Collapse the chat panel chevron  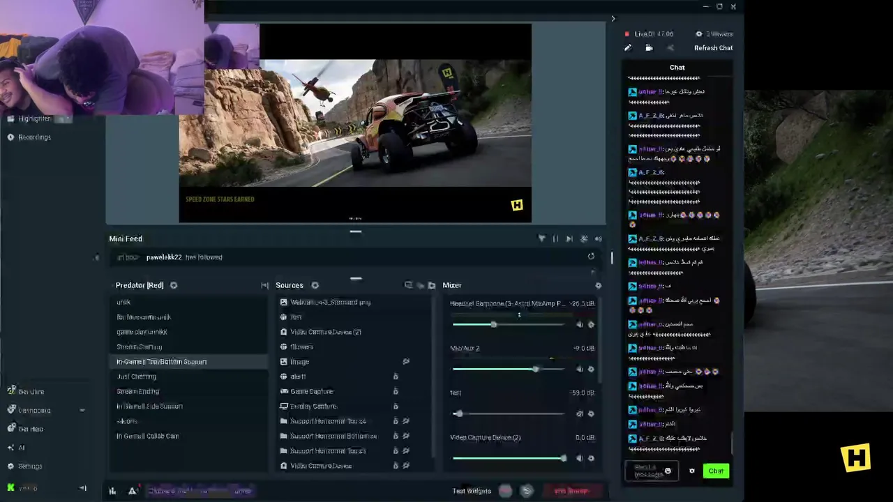point(613,19)
